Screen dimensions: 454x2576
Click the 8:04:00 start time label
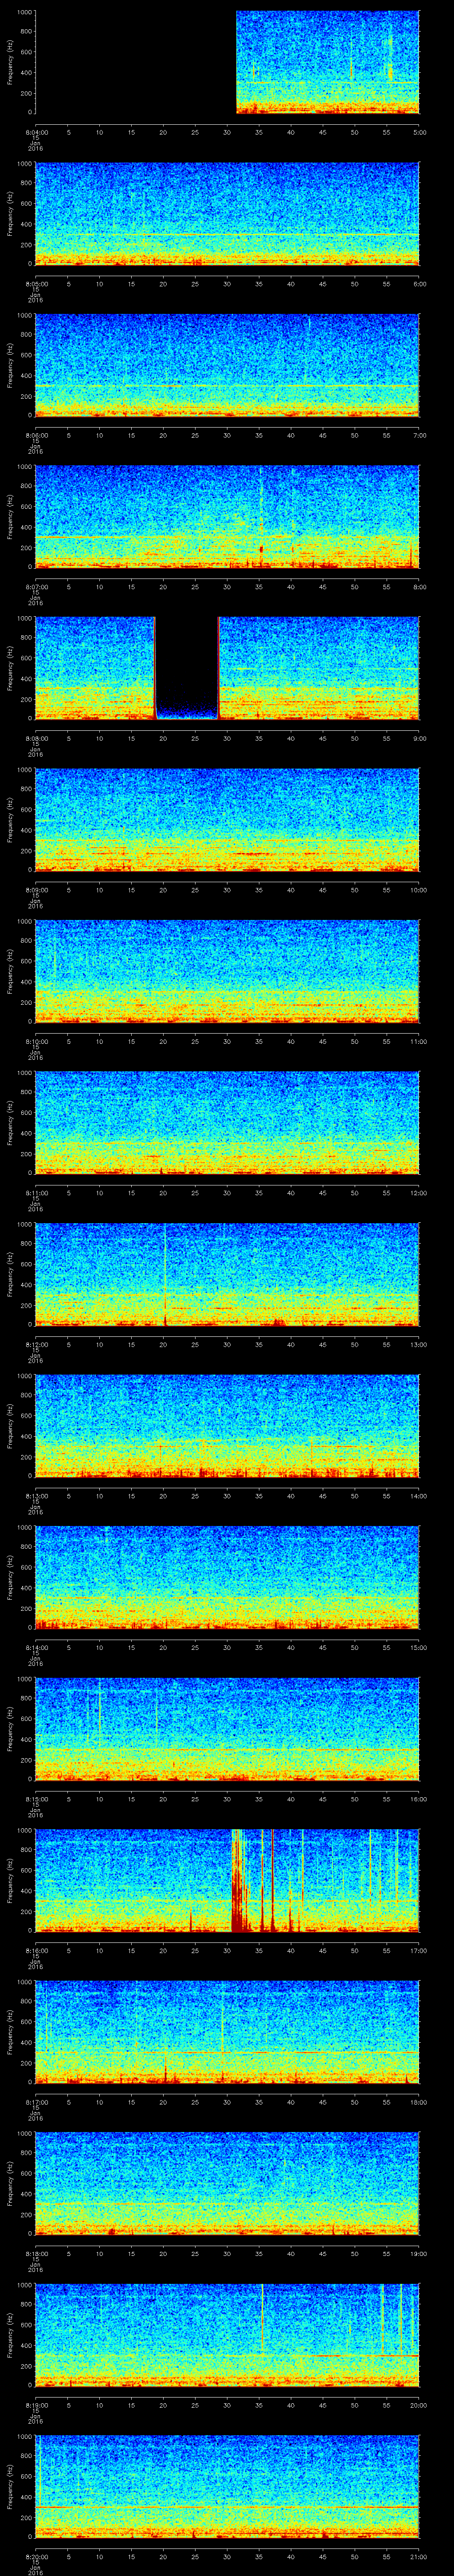[x=35, y=132]
